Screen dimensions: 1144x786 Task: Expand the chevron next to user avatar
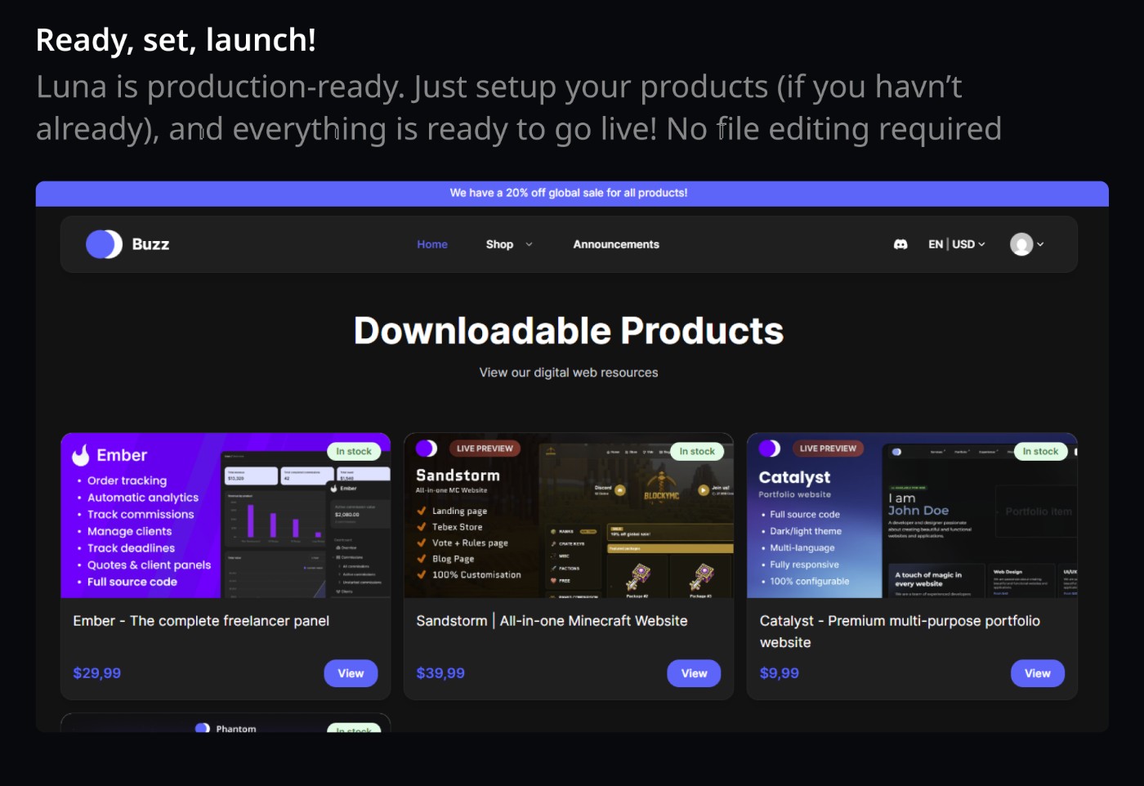click(1040, 244)
